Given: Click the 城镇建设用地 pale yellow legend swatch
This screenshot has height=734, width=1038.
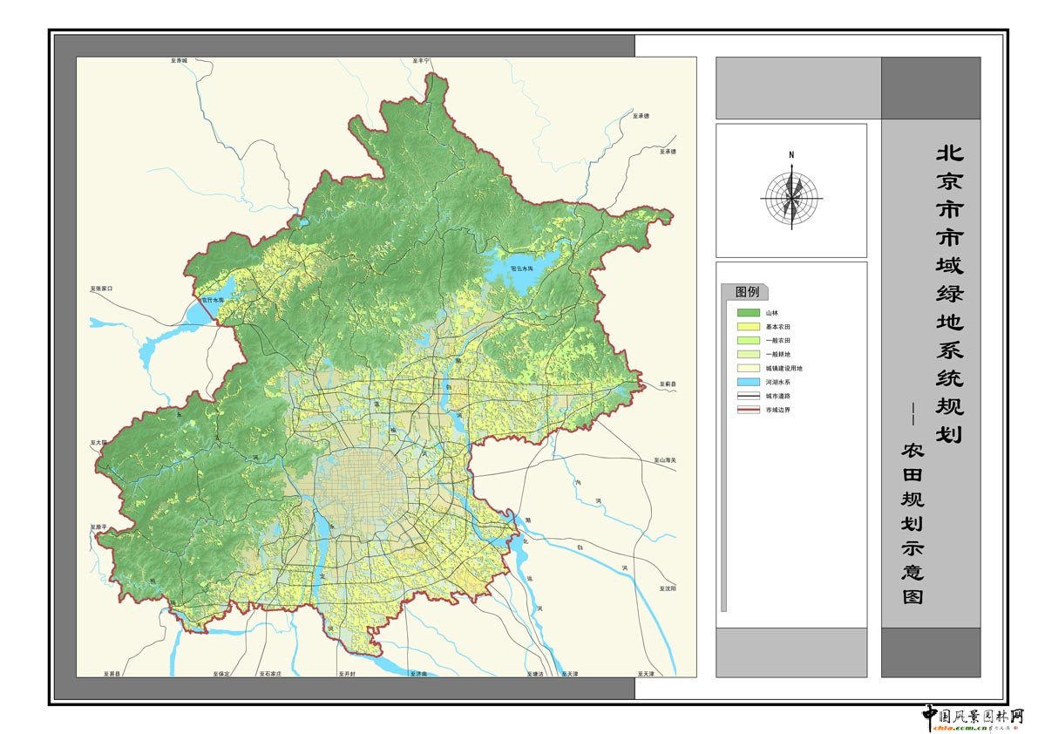Looking at the screenshot, I should pyautogui.click(x=749, y=368).
